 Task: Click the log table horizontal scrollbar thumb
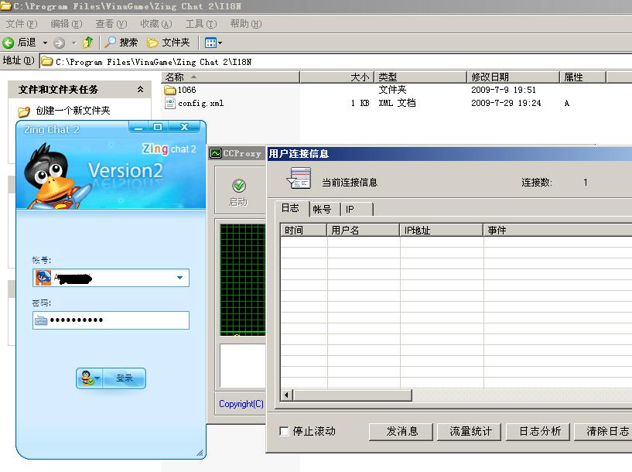pyautogui.click(x=352, y=395)
